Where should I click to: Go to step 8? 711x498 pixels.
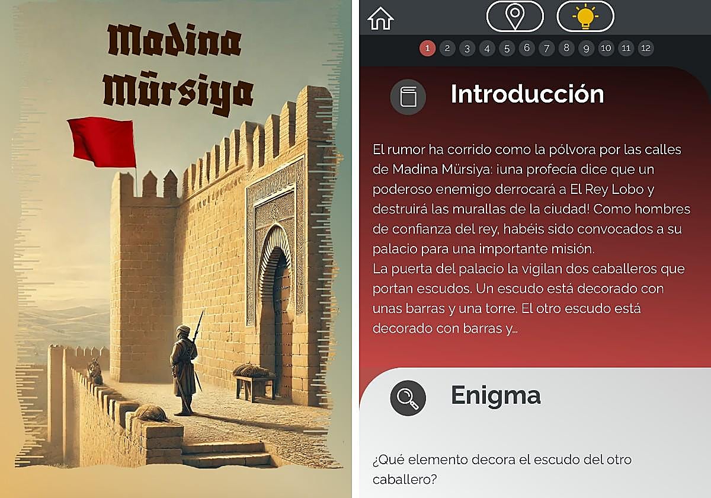click(566, 48)
